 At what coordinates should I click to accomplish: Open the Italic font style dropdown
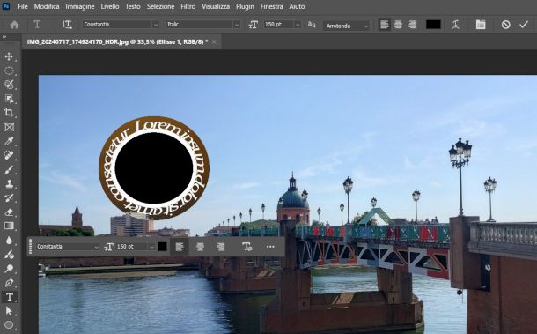tap(237, 25)
